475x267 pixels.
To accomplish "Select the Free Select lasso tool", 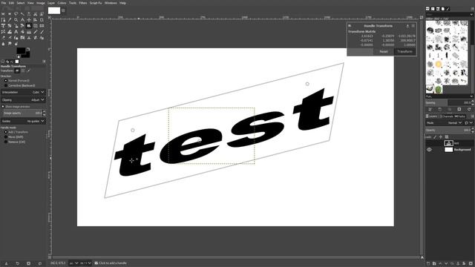I will click(x=16, y=13).
